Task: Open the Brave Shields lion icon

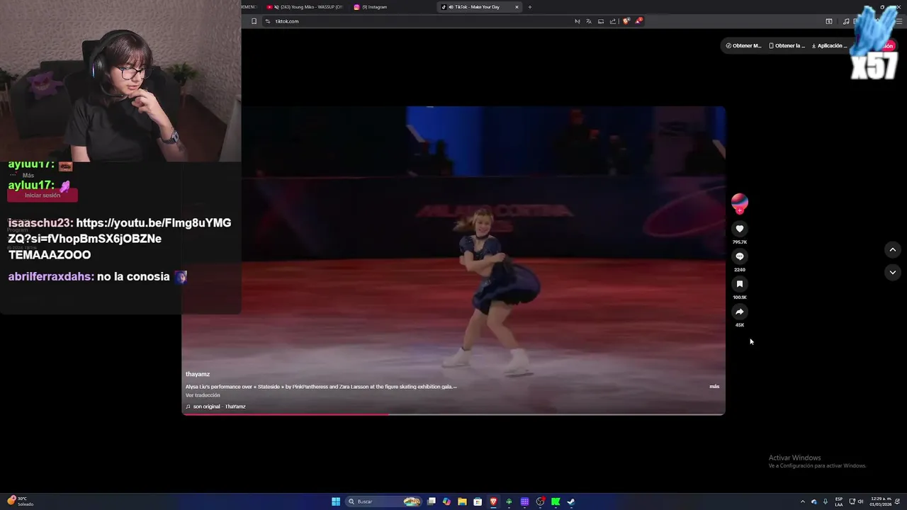Action: (626, 21)
